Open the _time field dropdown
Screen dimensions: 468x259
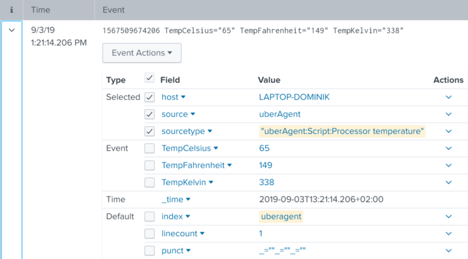(176, 200)
